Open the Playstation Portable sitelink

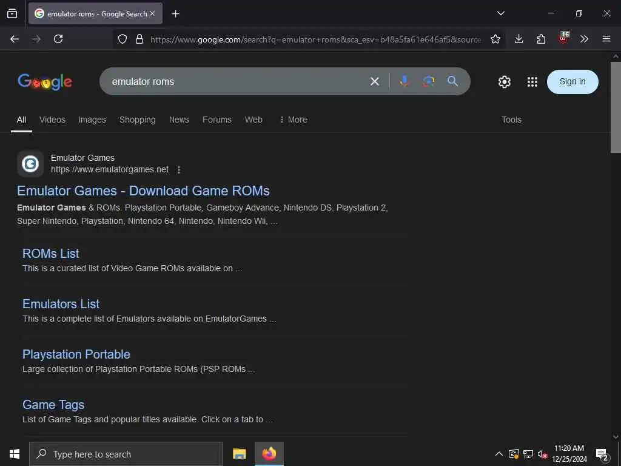click(76, 354)
